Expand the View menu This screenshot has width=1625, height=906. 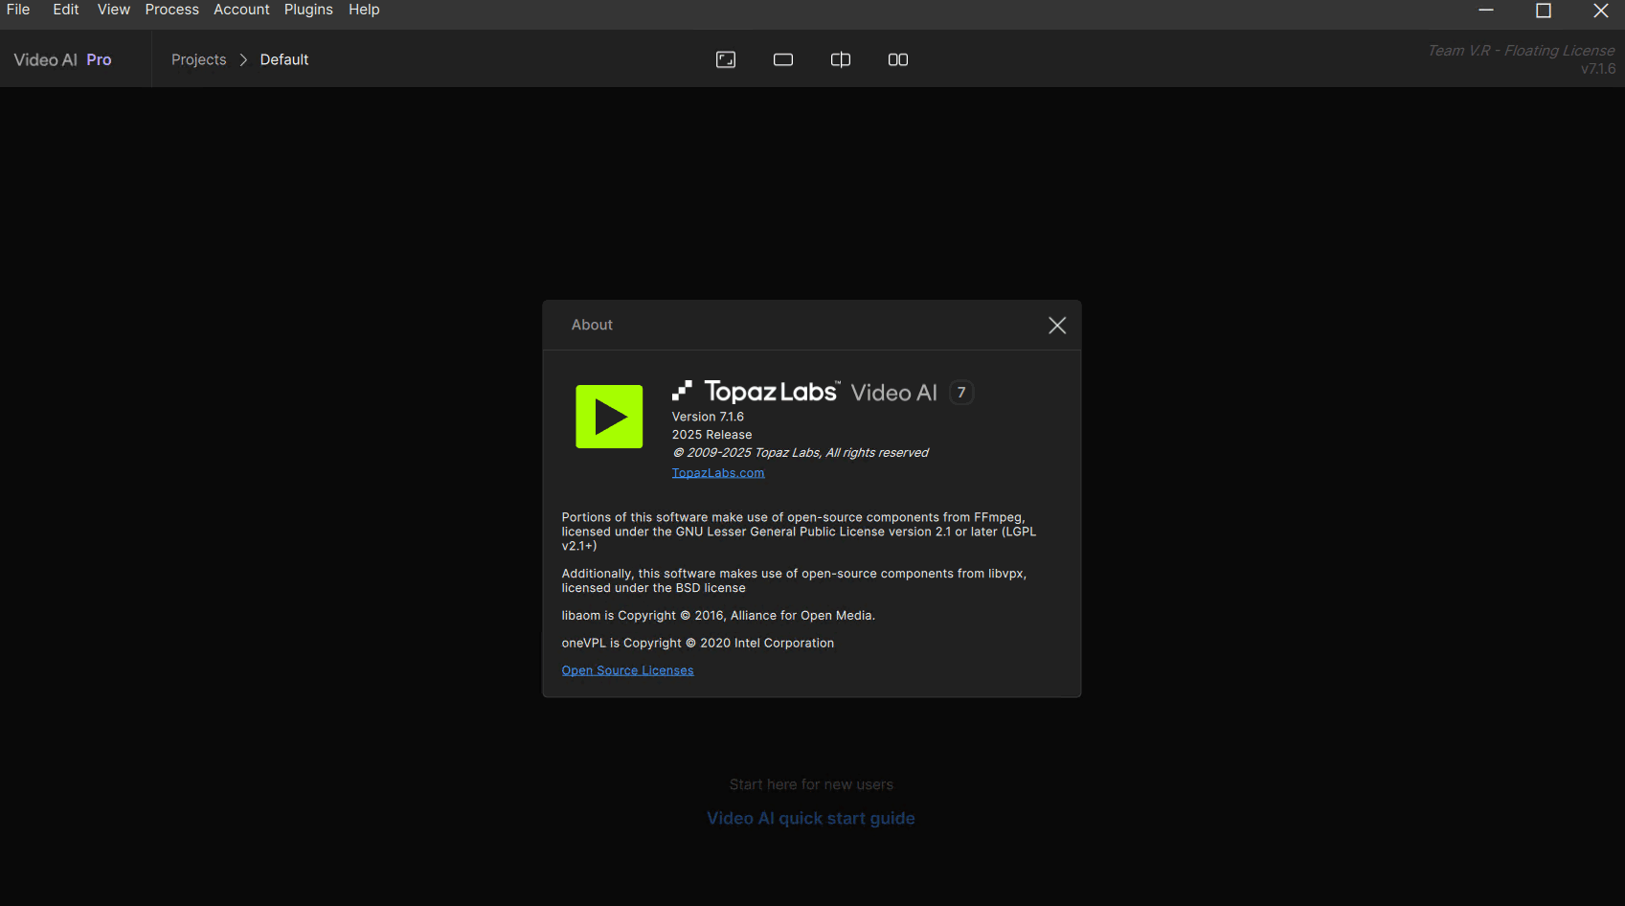tap(113, 10)
